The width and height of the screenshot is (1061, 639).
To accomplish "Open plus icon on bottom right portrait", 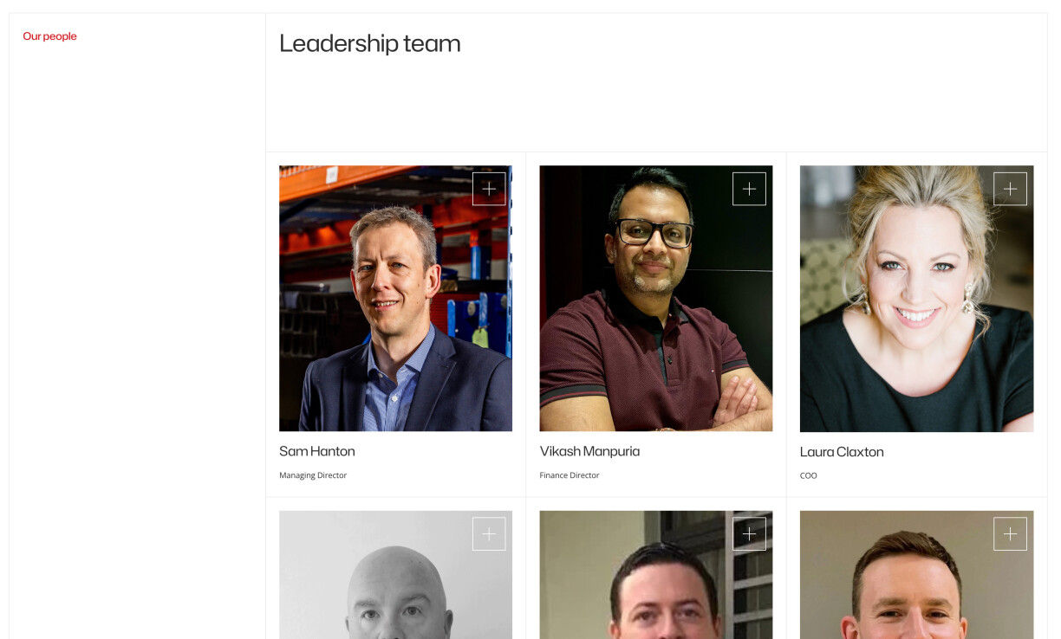I will [1010, 533].
